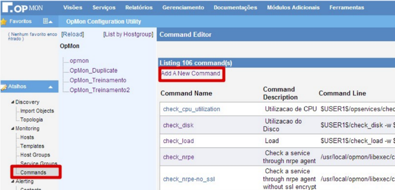Collapse the Alerting tree section
This screenshot has height=190, width=395.
[12, 182]
